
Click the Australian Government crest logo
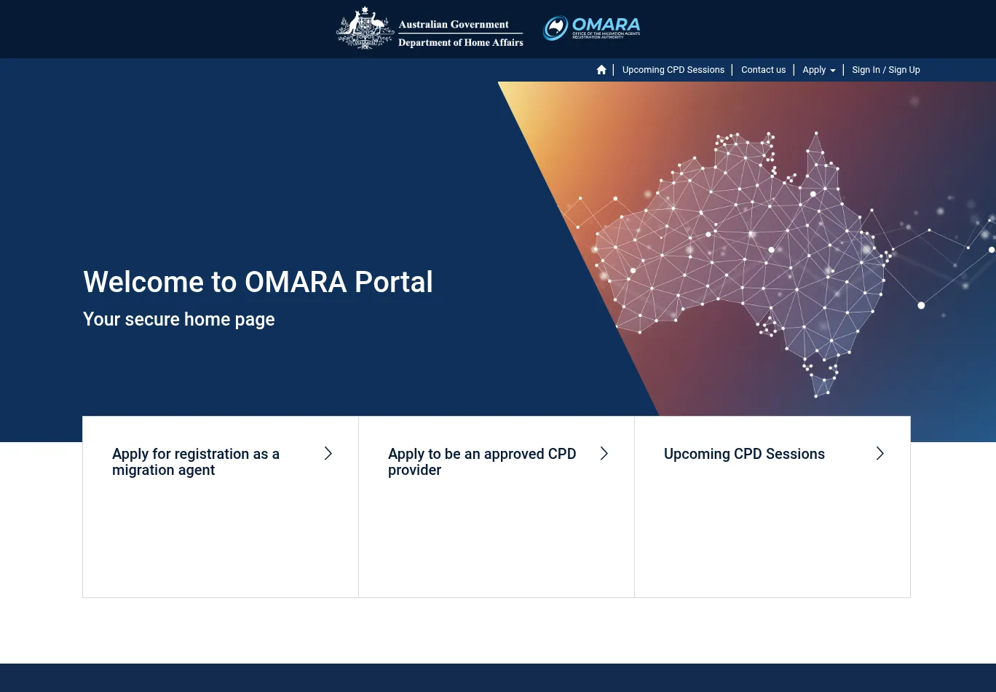pos(430,28)
